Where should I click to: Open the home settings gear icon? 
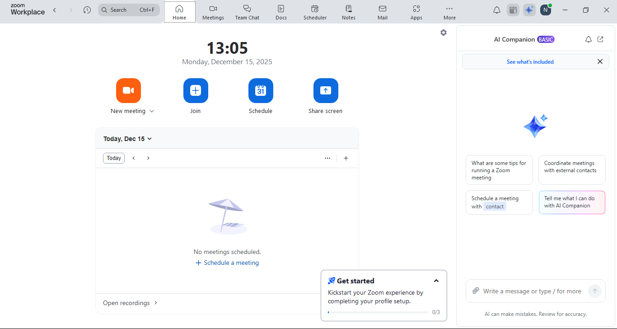point(444,33)
